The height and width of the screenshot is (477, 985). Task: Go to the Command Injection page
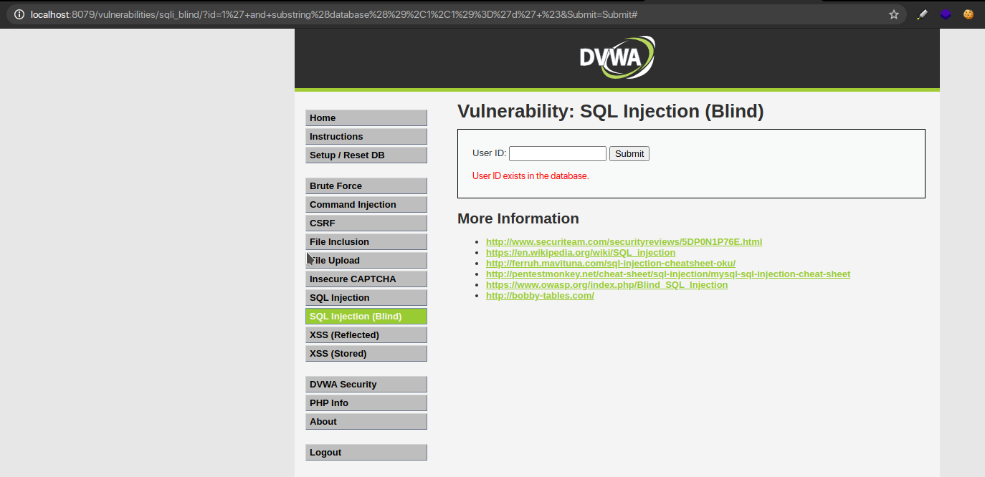click(x=366, y=205)
